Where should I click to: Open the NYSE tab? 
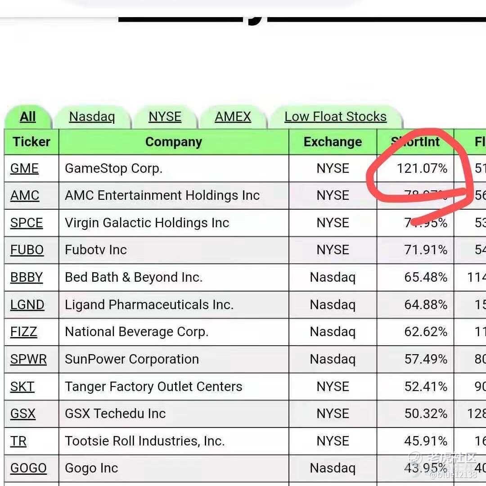[165, 117]
